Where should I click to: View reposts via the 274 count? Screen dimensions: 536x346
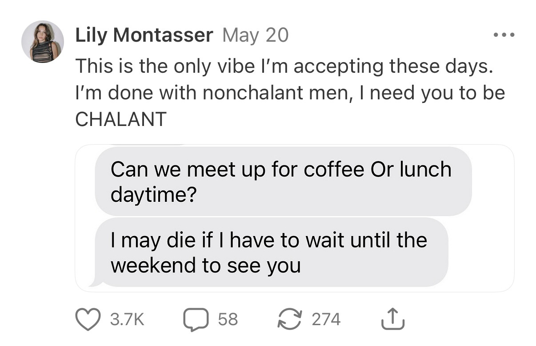[x=326, y=319]
